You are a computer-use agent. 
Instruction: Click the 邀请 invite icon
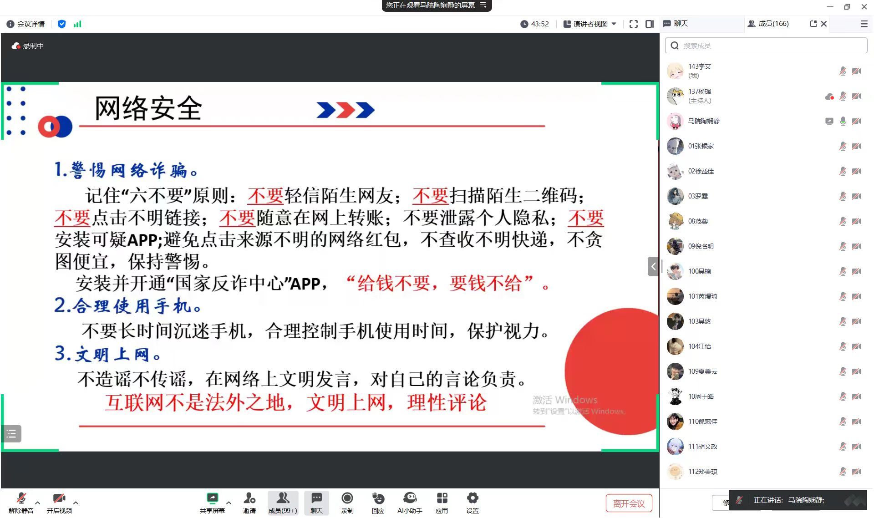(249, 498)
